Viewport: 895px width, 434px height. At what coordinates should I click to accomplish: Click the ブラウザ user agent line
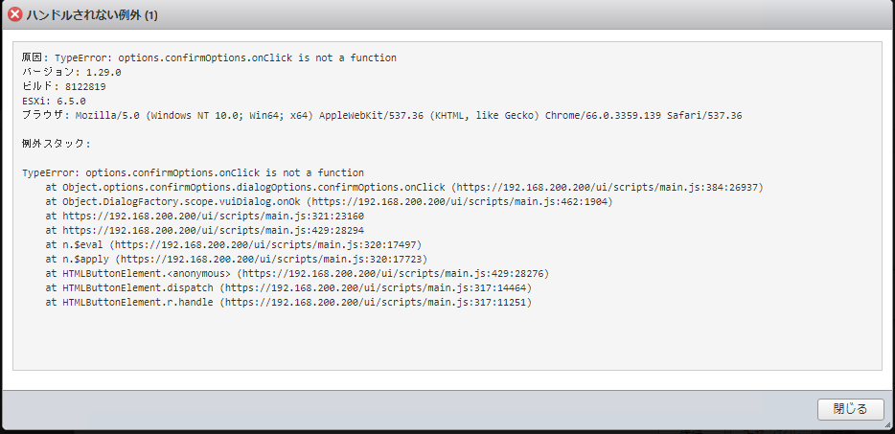(x=382, y=115)
